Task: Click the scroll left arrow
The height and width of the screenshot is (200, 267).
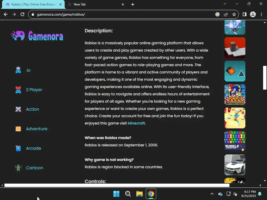Action: (2, 185)
